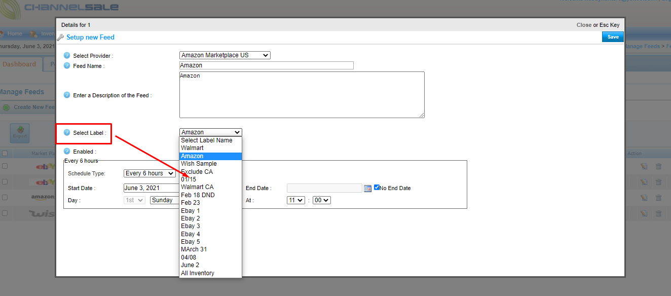Check the second eBay row checkbox
Screen dimensions: 671x296
[x=5, y=181]
